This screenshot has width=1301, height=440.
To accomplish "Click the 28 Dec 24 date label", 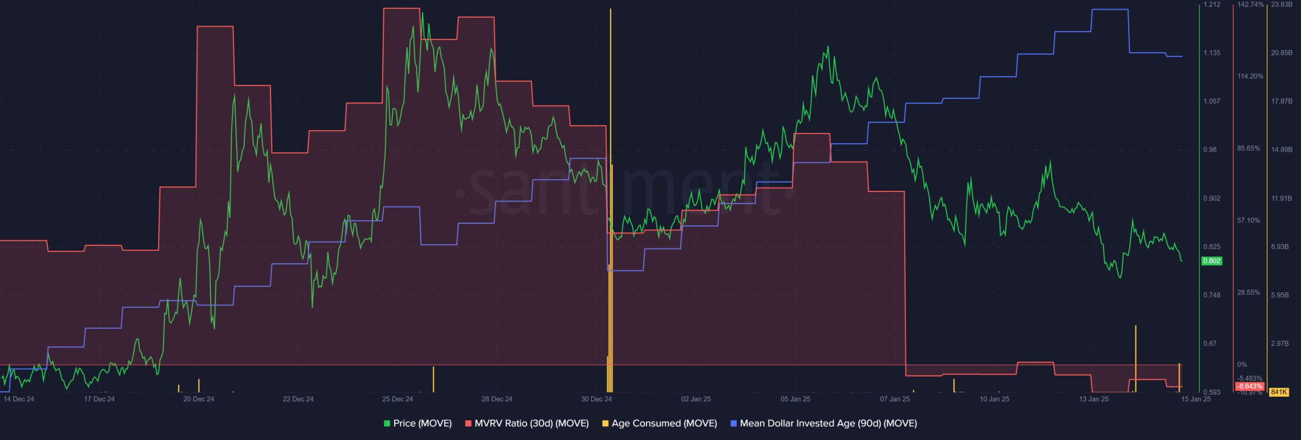I will pyautogui.click(x=497, y=399).
